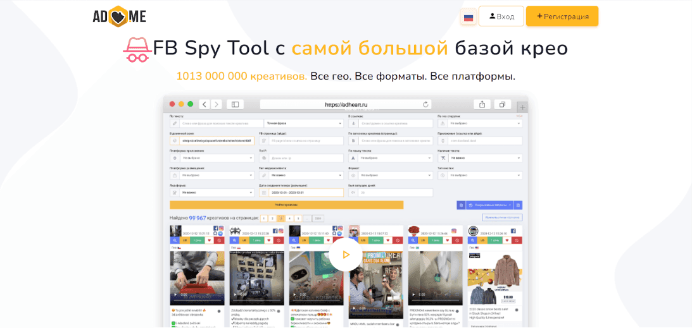Click the share icon in the browser toolbar
Screen dimensions: 692x328
[x=482, y=104]
